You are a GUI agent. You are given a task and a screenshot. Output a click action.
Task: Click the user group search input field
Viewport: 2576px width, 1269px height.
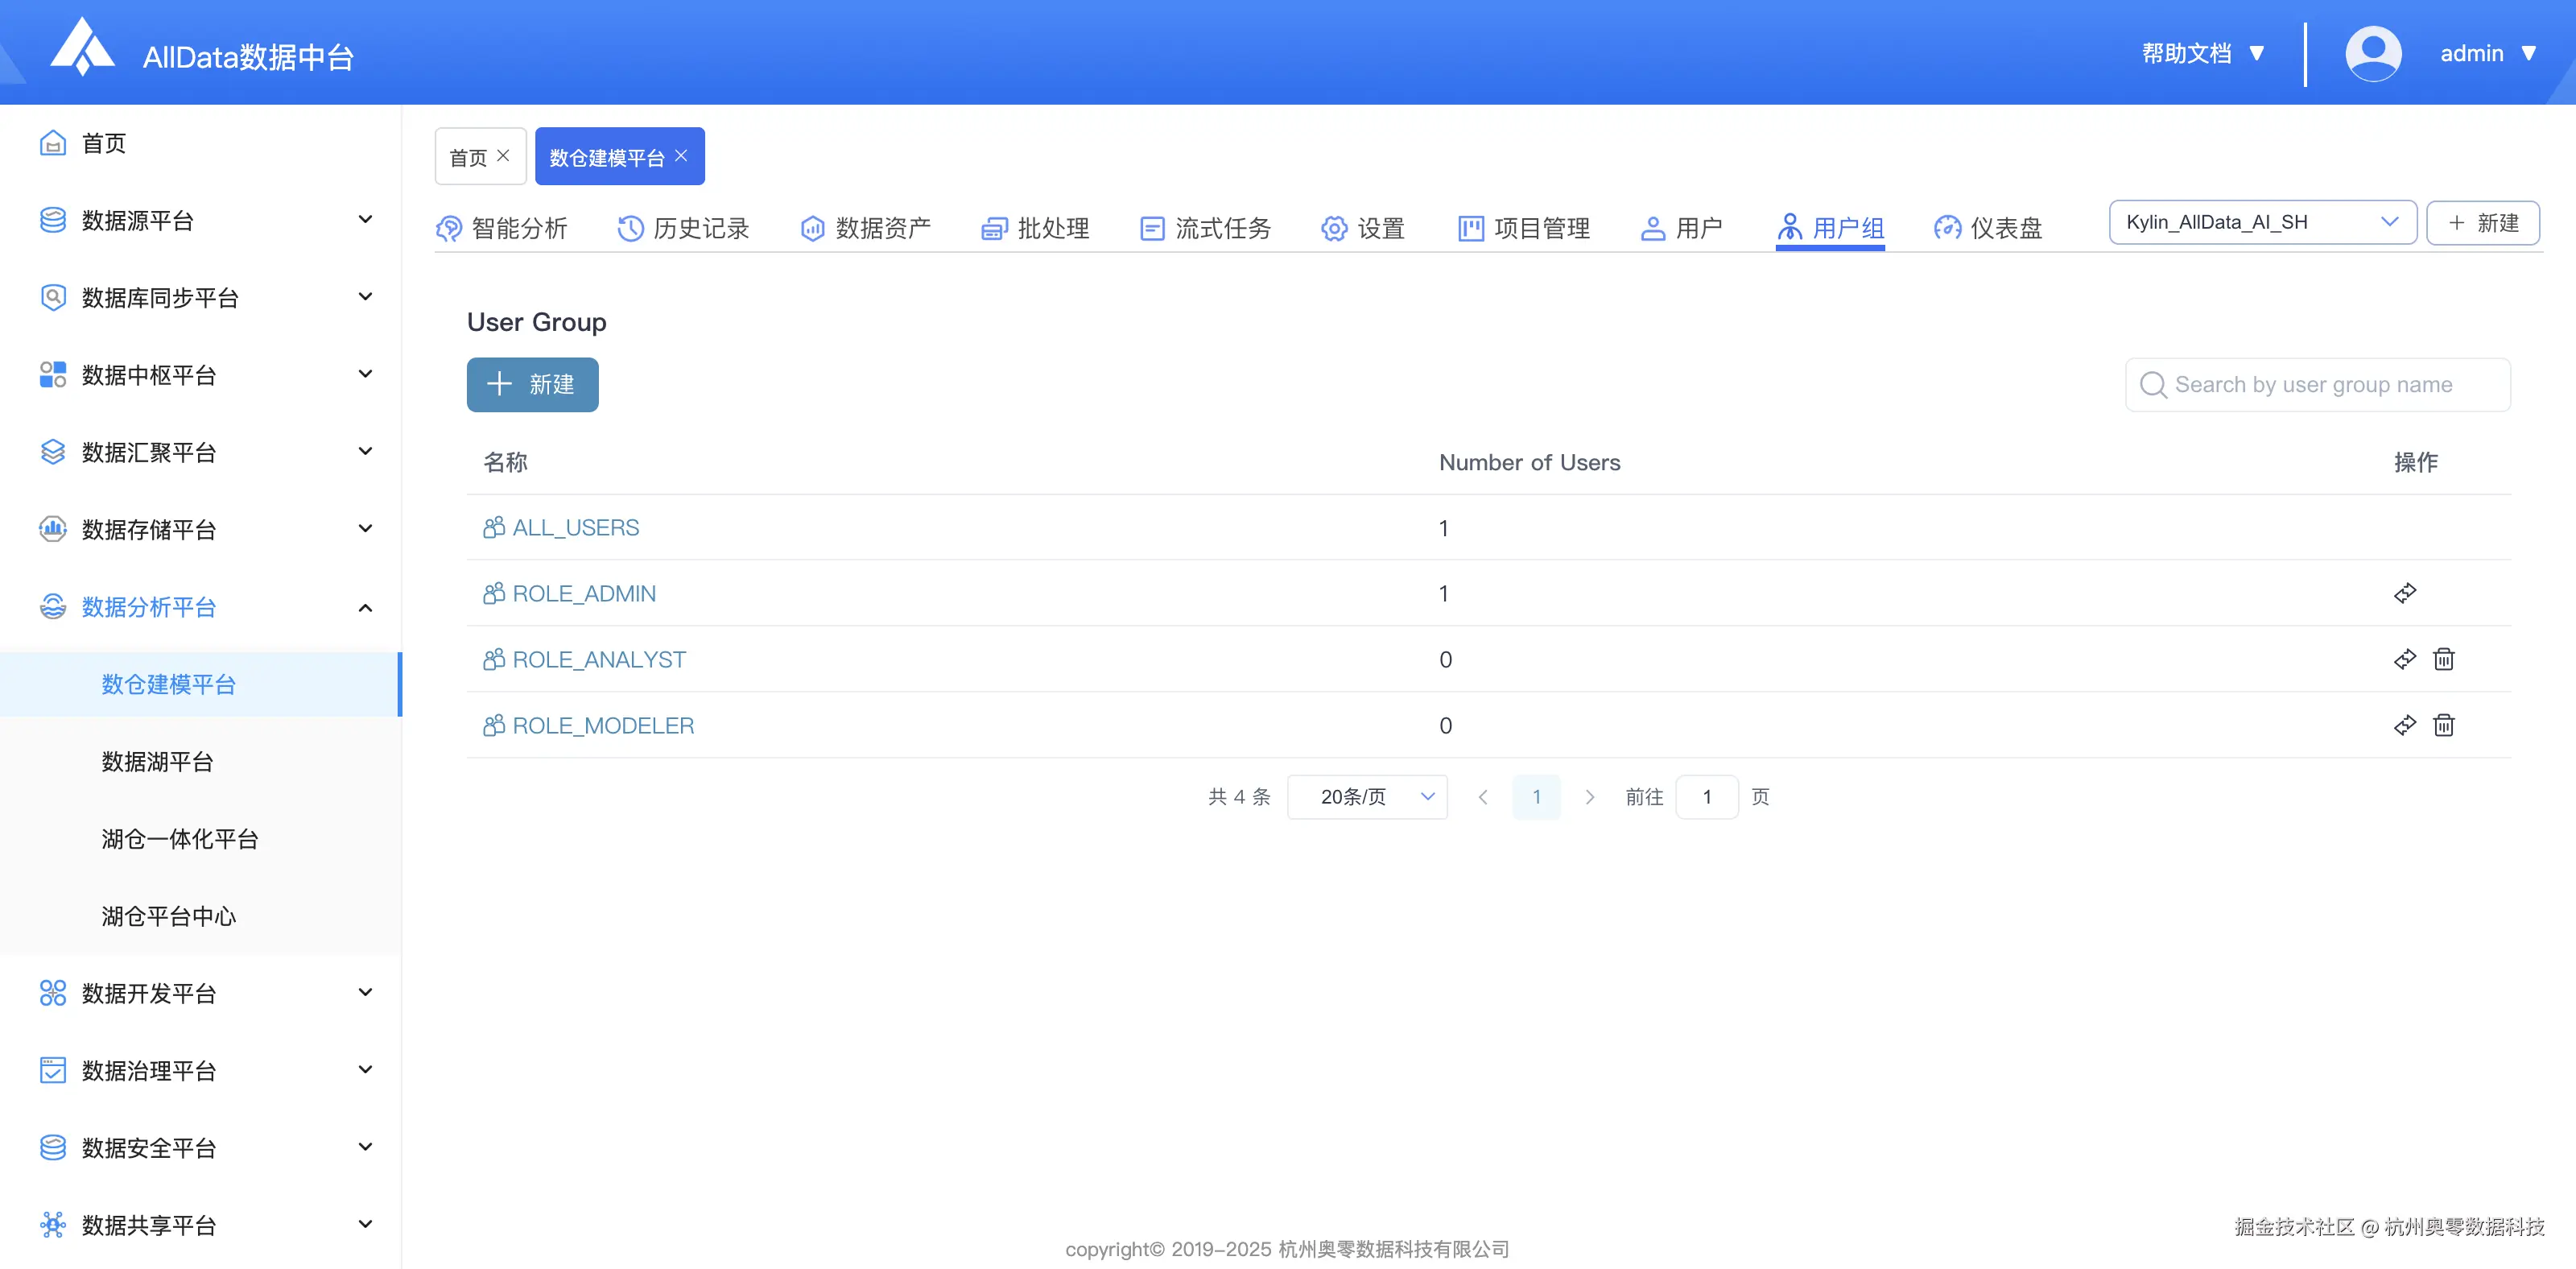(x=2318, y=384)
